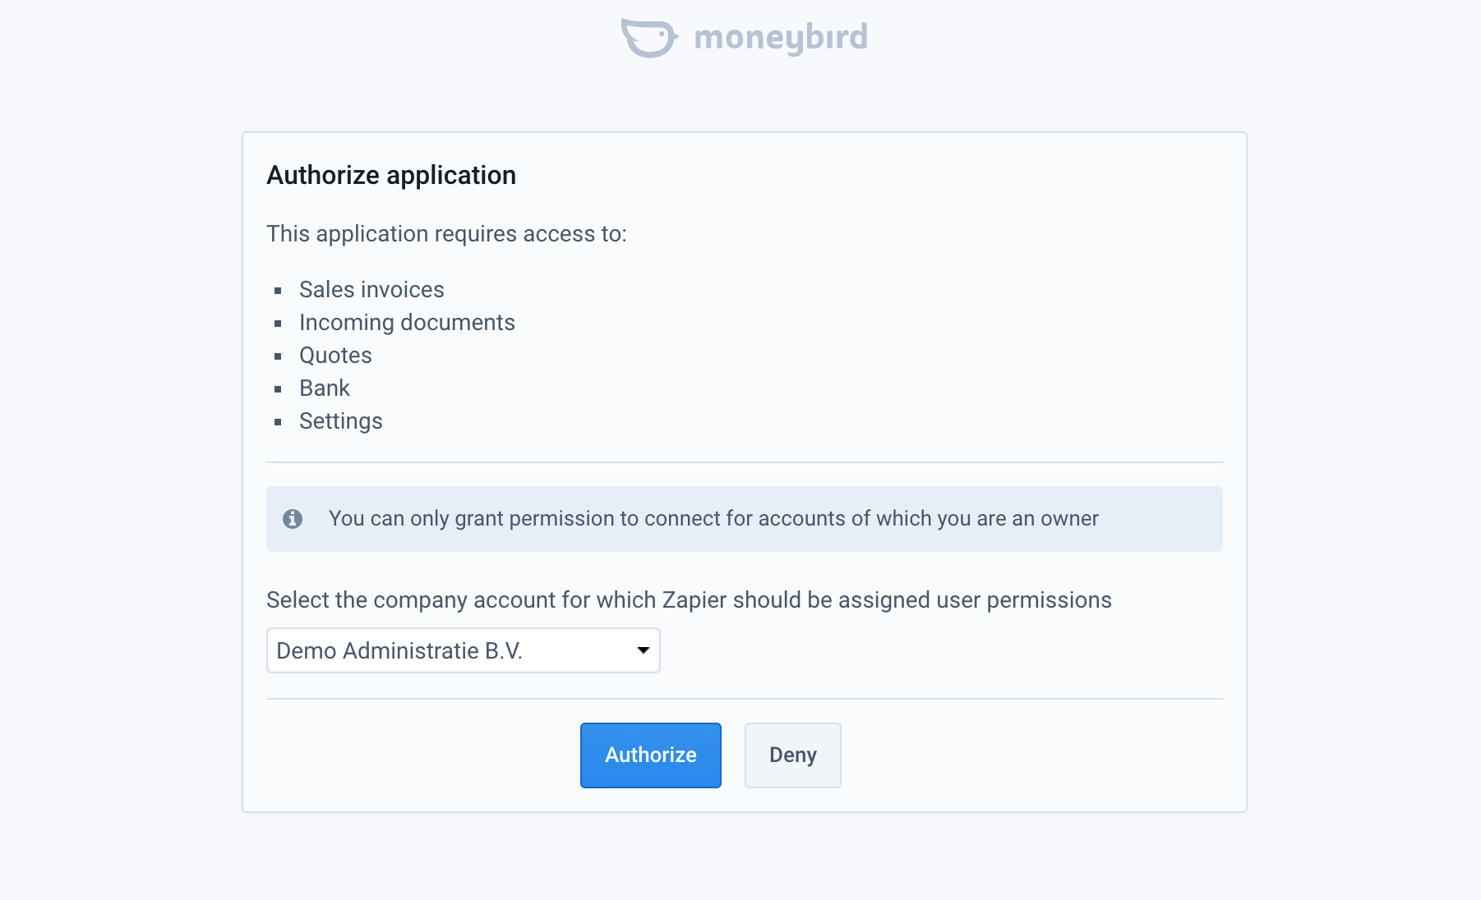1481x900 pixels.
Task: Click the Sales invoices permission item
Action: tap(371, 290)
